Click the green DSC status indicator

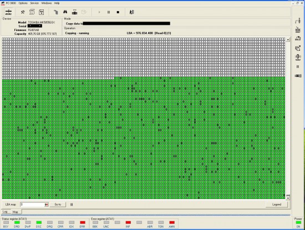(x=39, y=222)
